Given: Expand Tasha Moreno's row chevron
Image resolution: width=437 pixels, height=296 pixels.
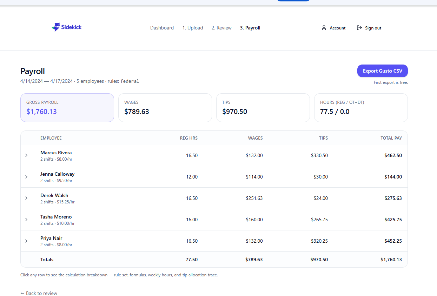Looking at the screenshot, I should tap(26, 220).
